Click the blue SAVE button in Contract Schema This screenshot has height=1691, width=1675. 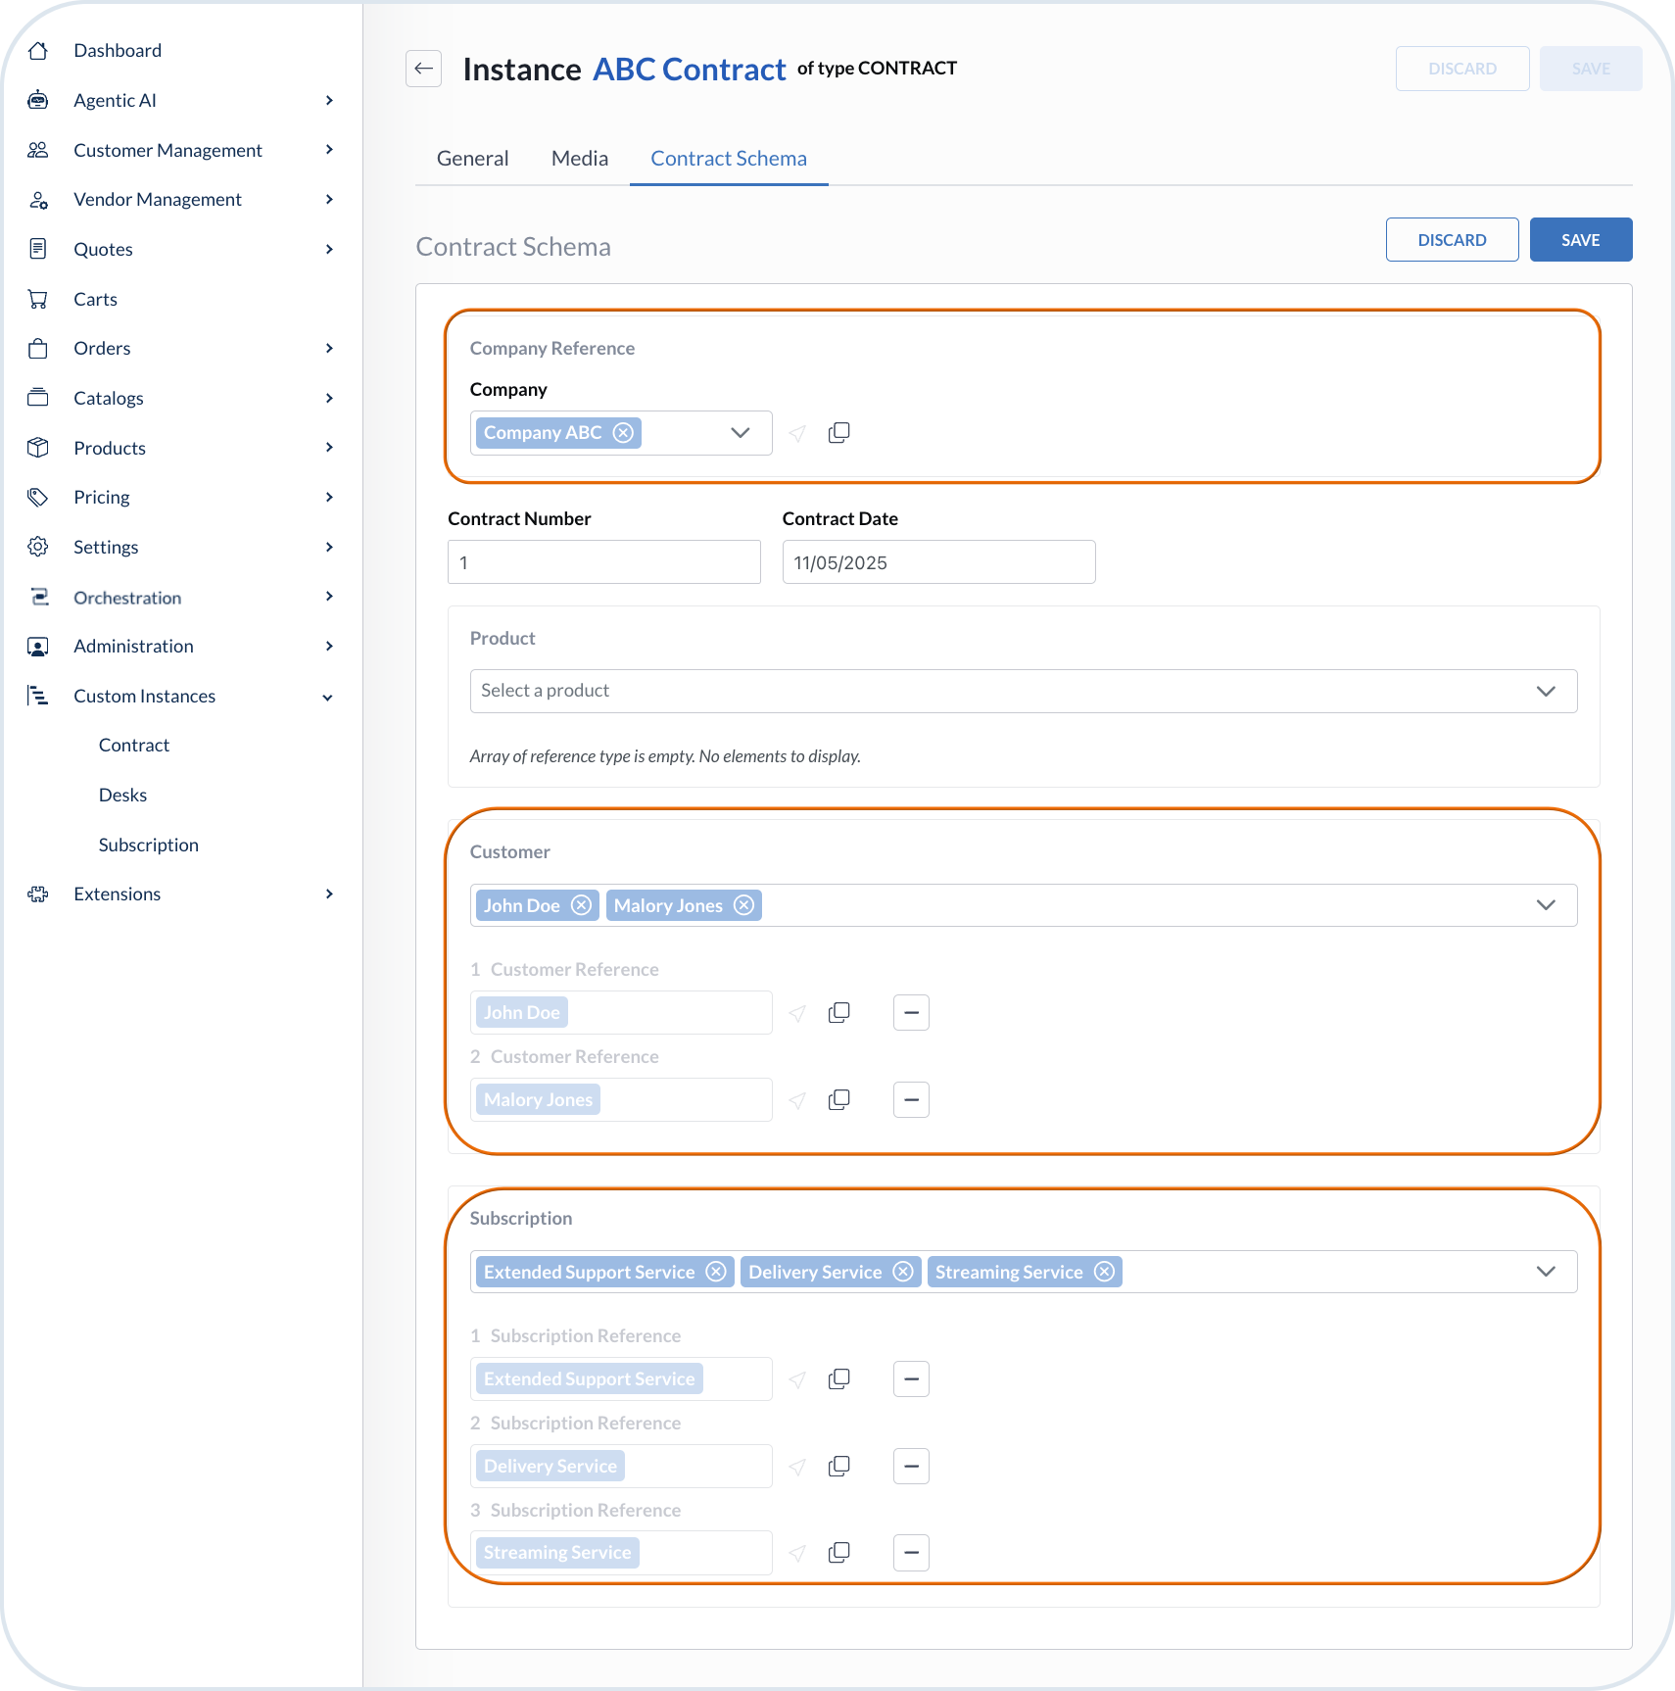[x=1580, y=240]
